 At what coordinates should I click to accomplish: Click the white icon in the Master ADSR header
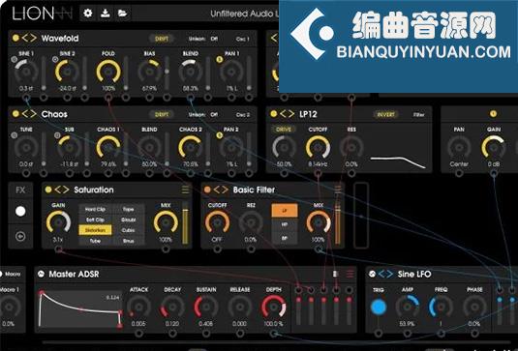click(336, 274)
